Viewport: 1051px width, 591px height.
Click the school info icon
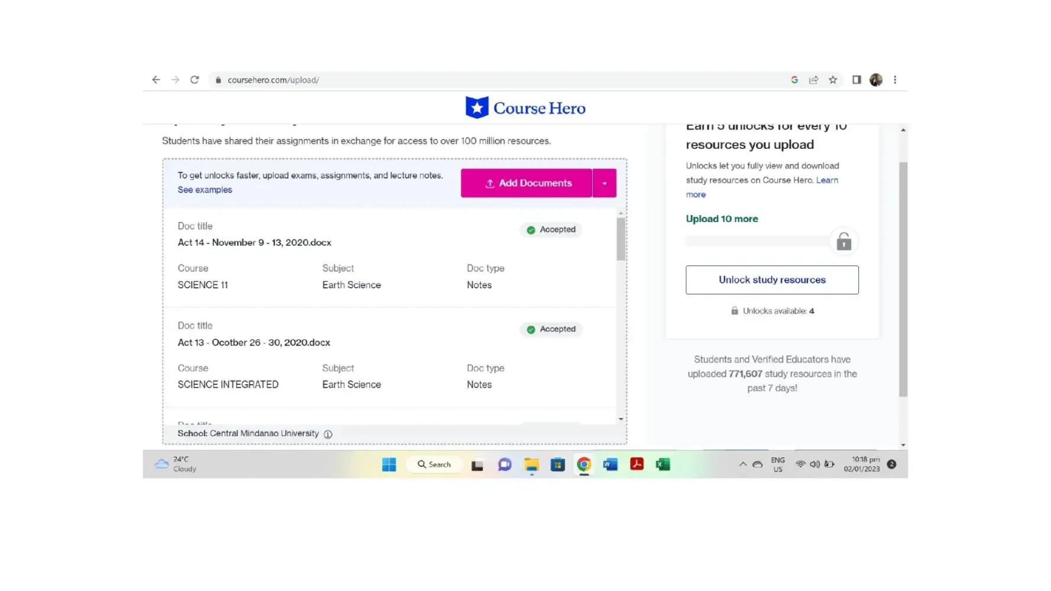[x=328, y=434]
